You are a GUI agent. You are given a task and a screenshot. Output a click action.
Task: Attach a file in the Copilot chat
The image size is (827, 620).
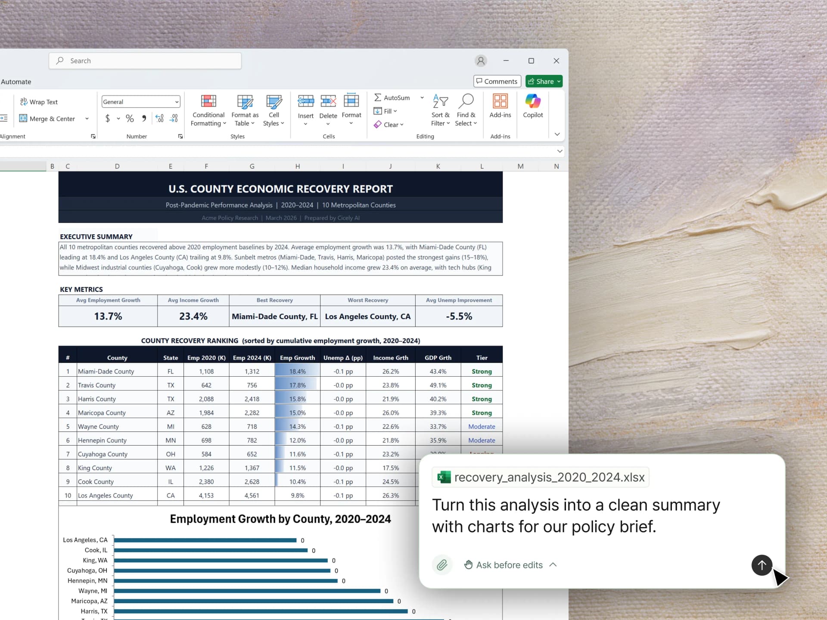[x=442, y=565]
